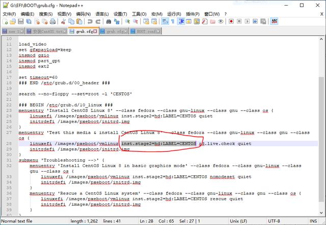Screen dimensions: 326x225
Task: Switch to the new 1 tab
Action: pyautogui.click(x=13, y=31)
